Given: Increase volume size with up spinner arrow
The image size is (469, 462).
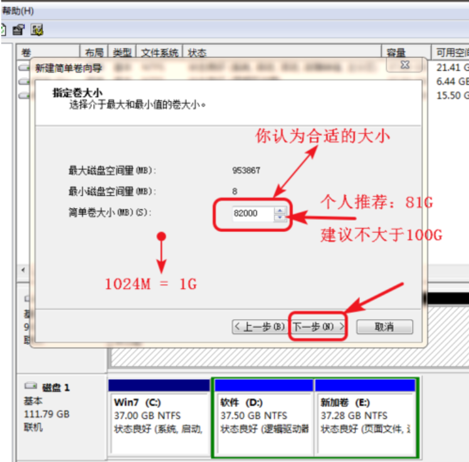Looking at the screenshot, I should [280, 211].
